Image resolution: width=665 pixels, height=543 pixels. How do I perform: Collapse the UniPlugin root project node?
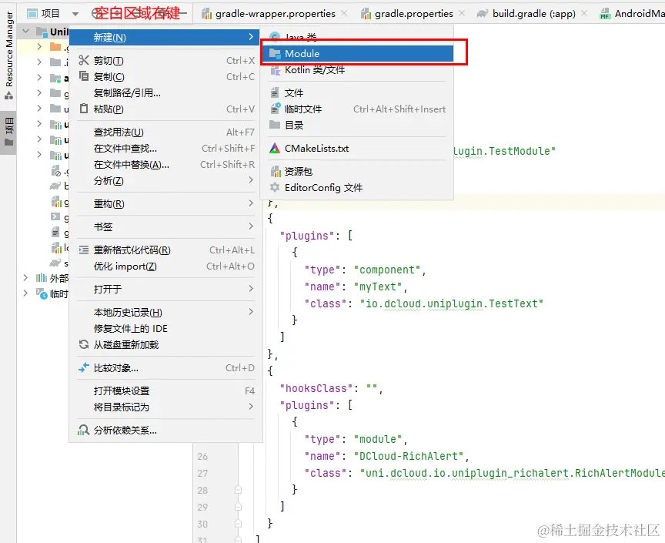pos(26,32)
